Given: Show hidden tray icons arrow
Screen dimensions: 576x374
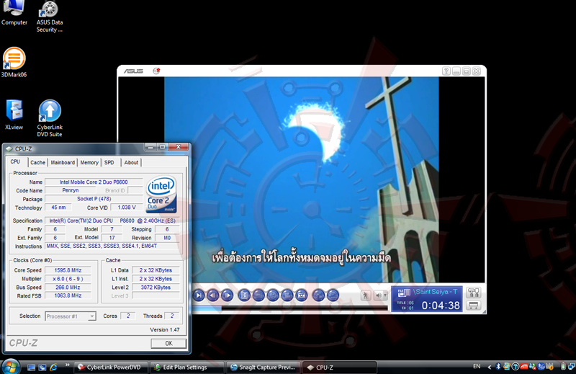Looking at the screenshot, I should point(489,367).
